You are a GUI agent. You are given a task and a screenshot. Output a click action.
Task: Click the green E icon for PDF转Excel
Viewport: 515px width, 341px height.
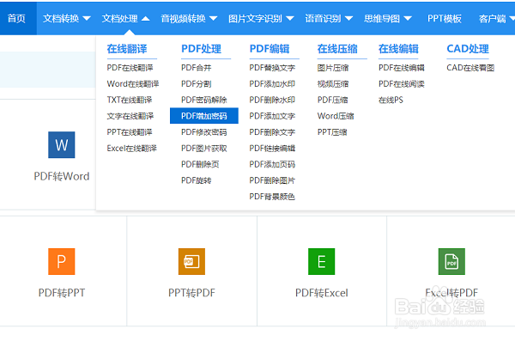point(322,261)
